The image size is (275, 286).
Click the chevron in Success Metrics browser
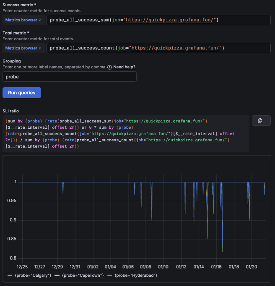(40, 20)
